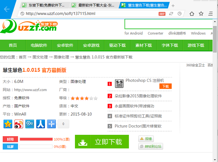The image size is (218, 162).
Task: Open the browsing history clock icon
Action: (x=180, y=14)
